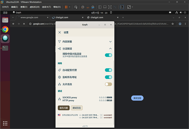Show applications grid in Ubuntu dock
Viewport: 189px width, 129px height.
click(x=5, y=123)
